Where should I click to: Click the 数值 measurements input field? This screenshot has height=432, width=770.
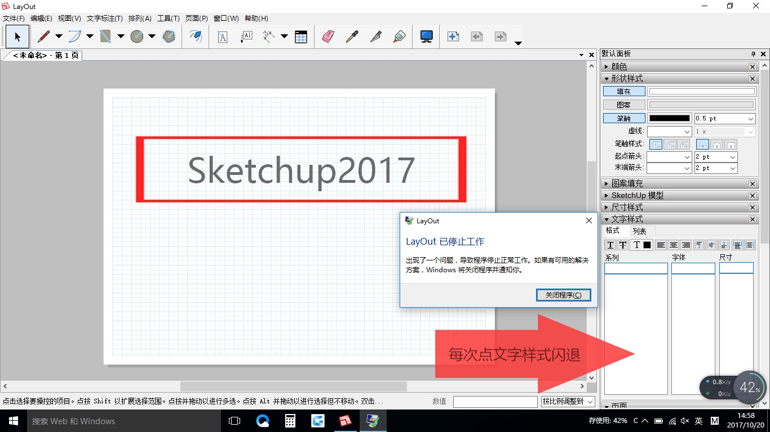click(x=495, y=402)
